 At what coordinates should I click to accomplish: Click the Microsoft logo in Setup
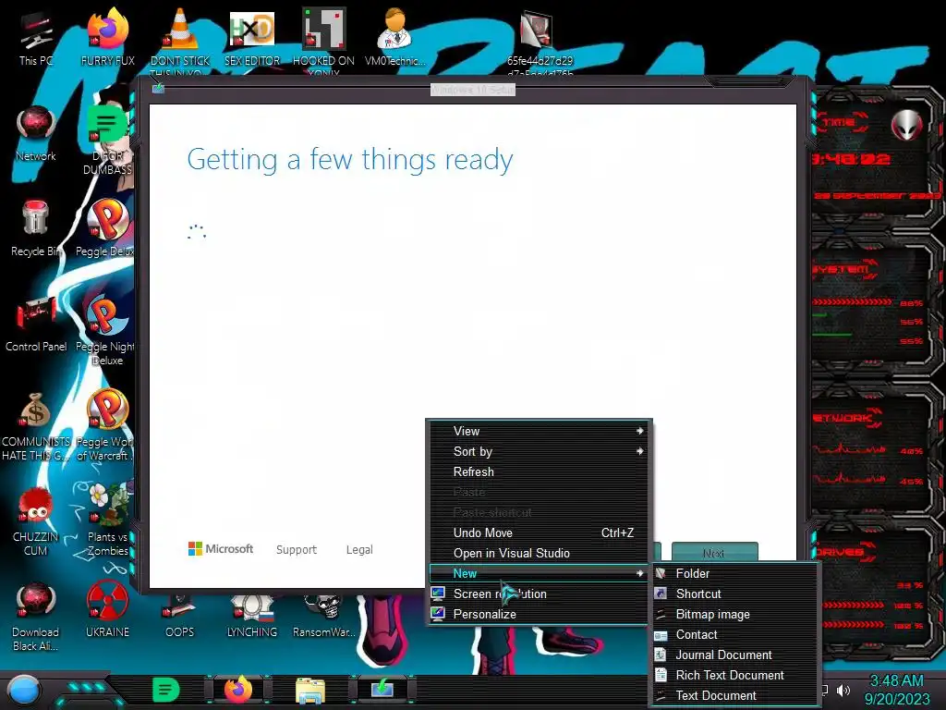221,549
